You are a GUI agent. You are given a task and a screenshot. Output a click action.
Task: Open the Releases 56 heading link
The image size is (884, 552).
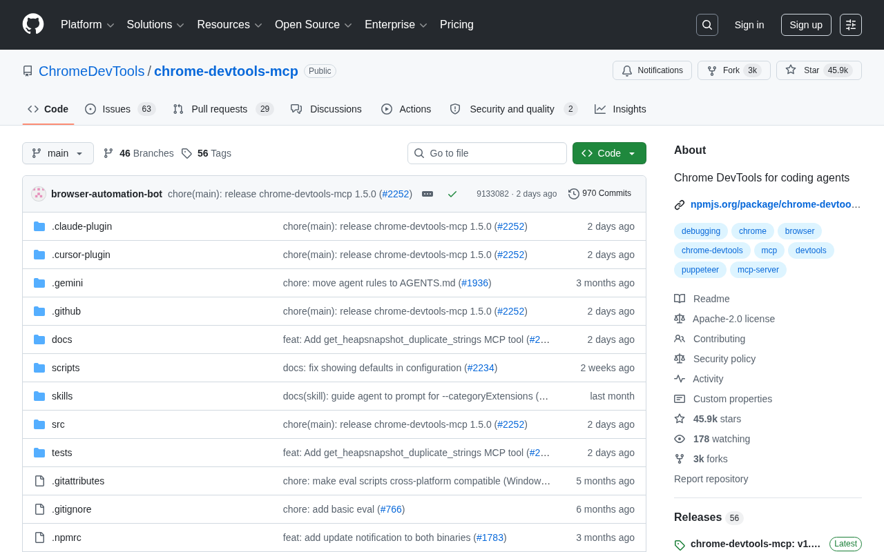click(709, 517)
